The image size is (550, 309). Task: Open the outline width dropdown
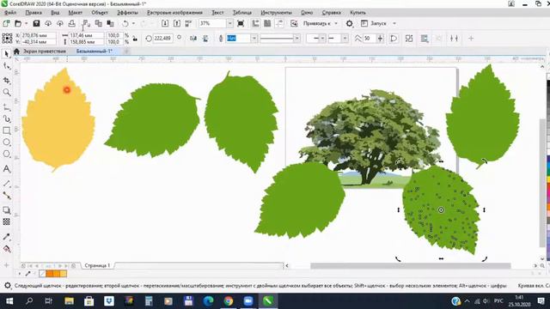coord(254,39)
